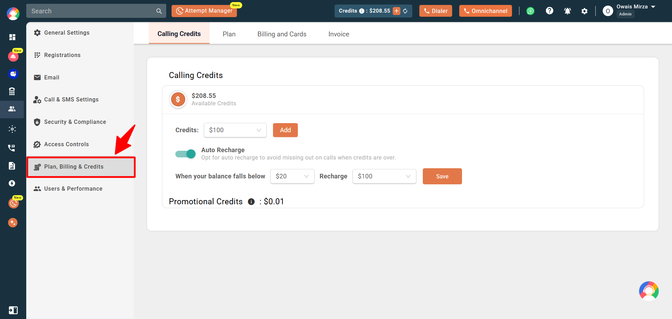
Task: Click the Admin role badge
Action: (625, 14)
